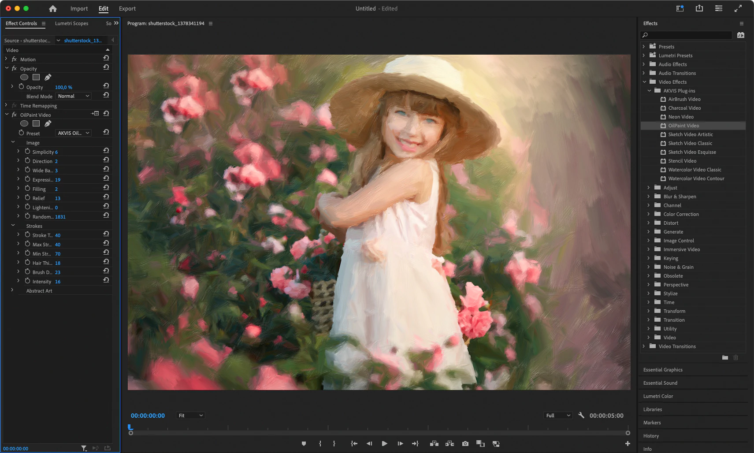
Task: Select Watercolor Video Classic effect
Action: tap(695, 170)
